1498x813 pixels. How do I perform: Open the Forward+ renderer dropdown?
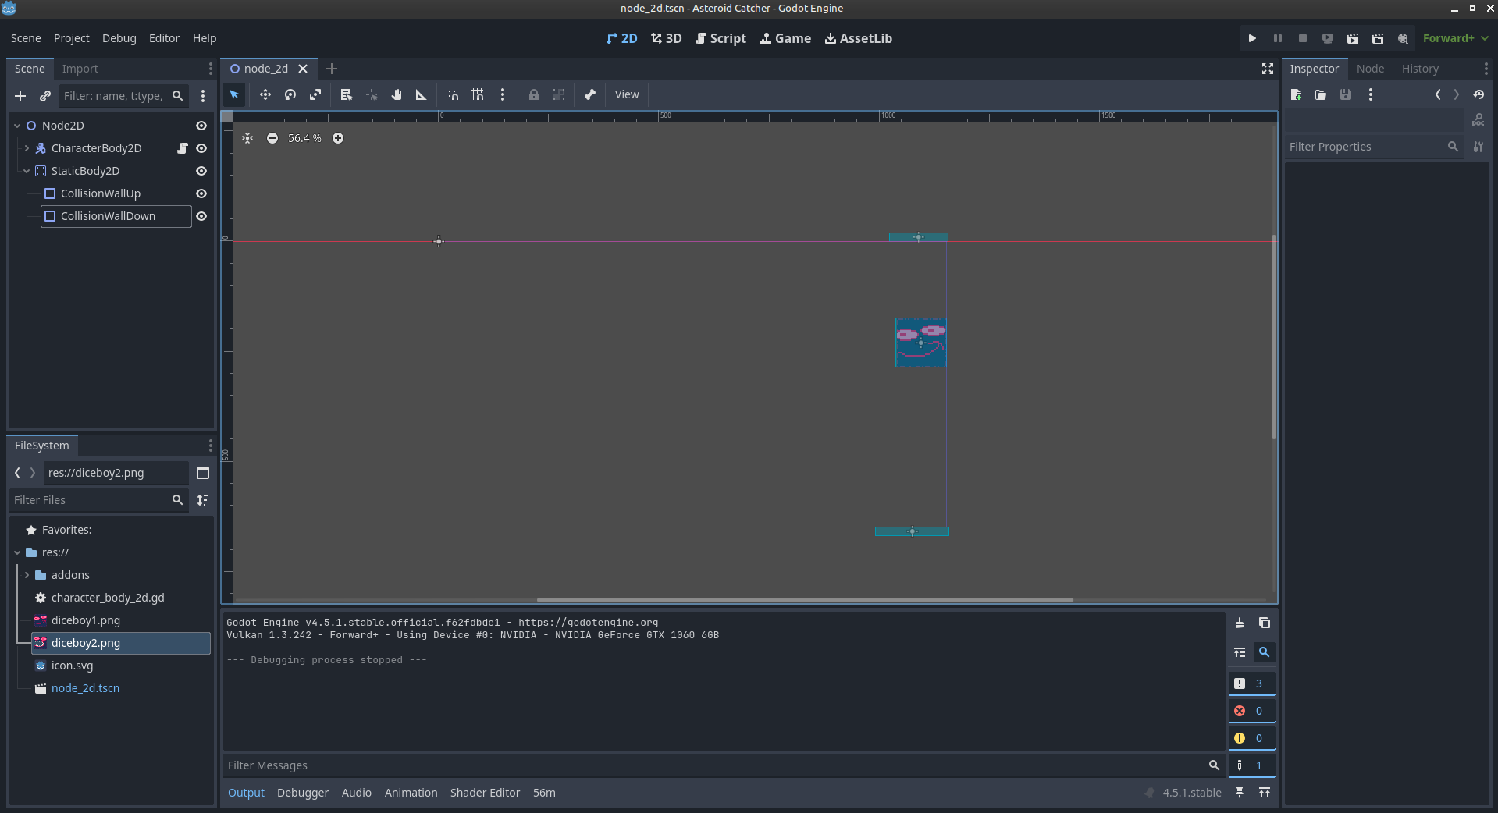tap(1455, 38)
